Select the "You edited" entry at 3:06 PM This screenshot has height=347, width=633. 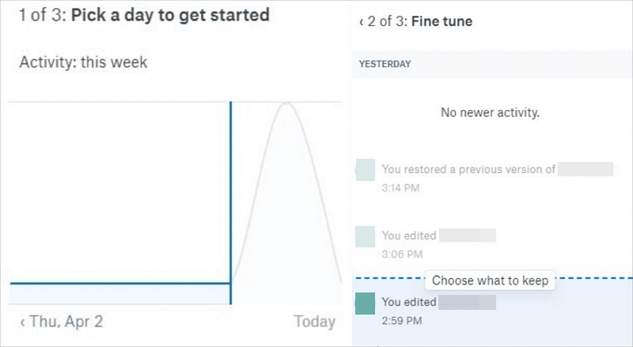pos(408,236)
